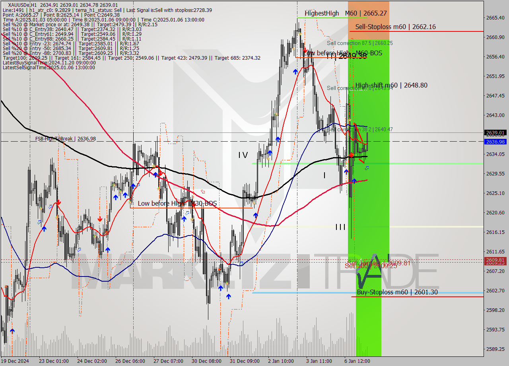Click the XAUUSDe,H1 symbol title text
The image size is (509, 366).
(x=21, y=5)
